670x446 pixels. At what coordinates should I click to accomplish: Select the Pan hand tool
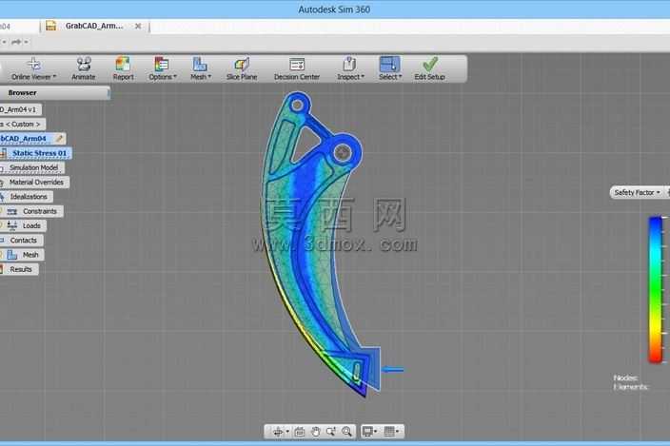coord(315,432)
